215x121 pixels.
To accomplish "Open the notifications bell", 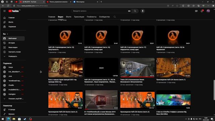I will (x=202, y=11).
